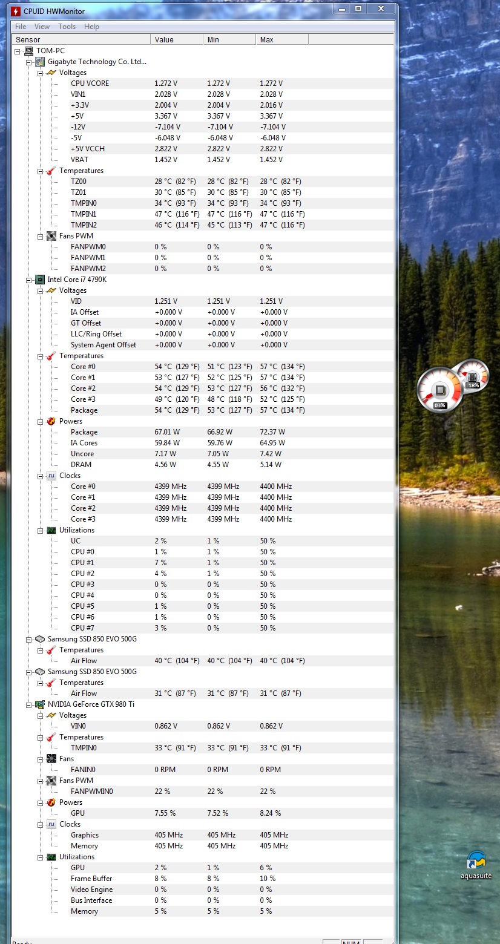Open the File menu
500x944 pixels.
[x=21, y=27]
